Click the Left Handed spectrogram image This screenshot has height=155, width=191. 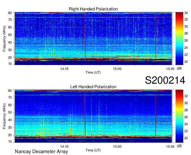(x=93, y=116)
